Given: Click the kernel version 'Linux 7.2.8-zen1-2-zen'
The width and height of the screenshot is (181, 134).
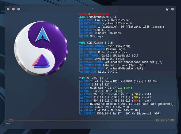Looking at the screenshot, I should tap(113, 20).
